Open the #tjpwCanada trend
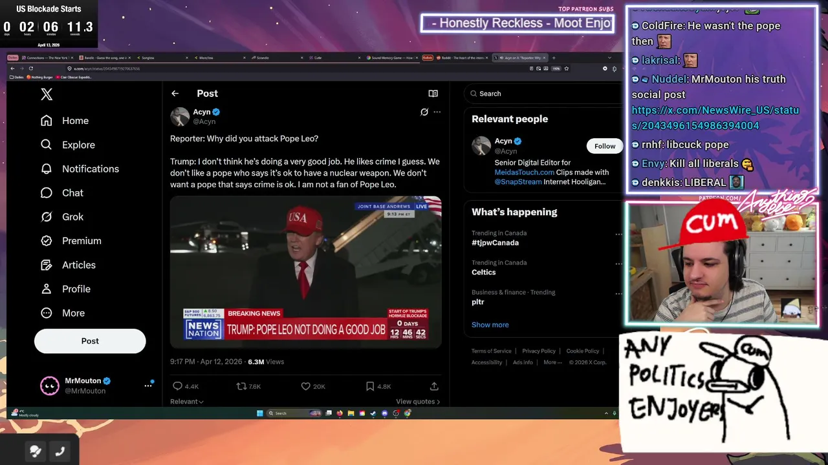This screenshot has height=465, width=828. pos(495,243)
